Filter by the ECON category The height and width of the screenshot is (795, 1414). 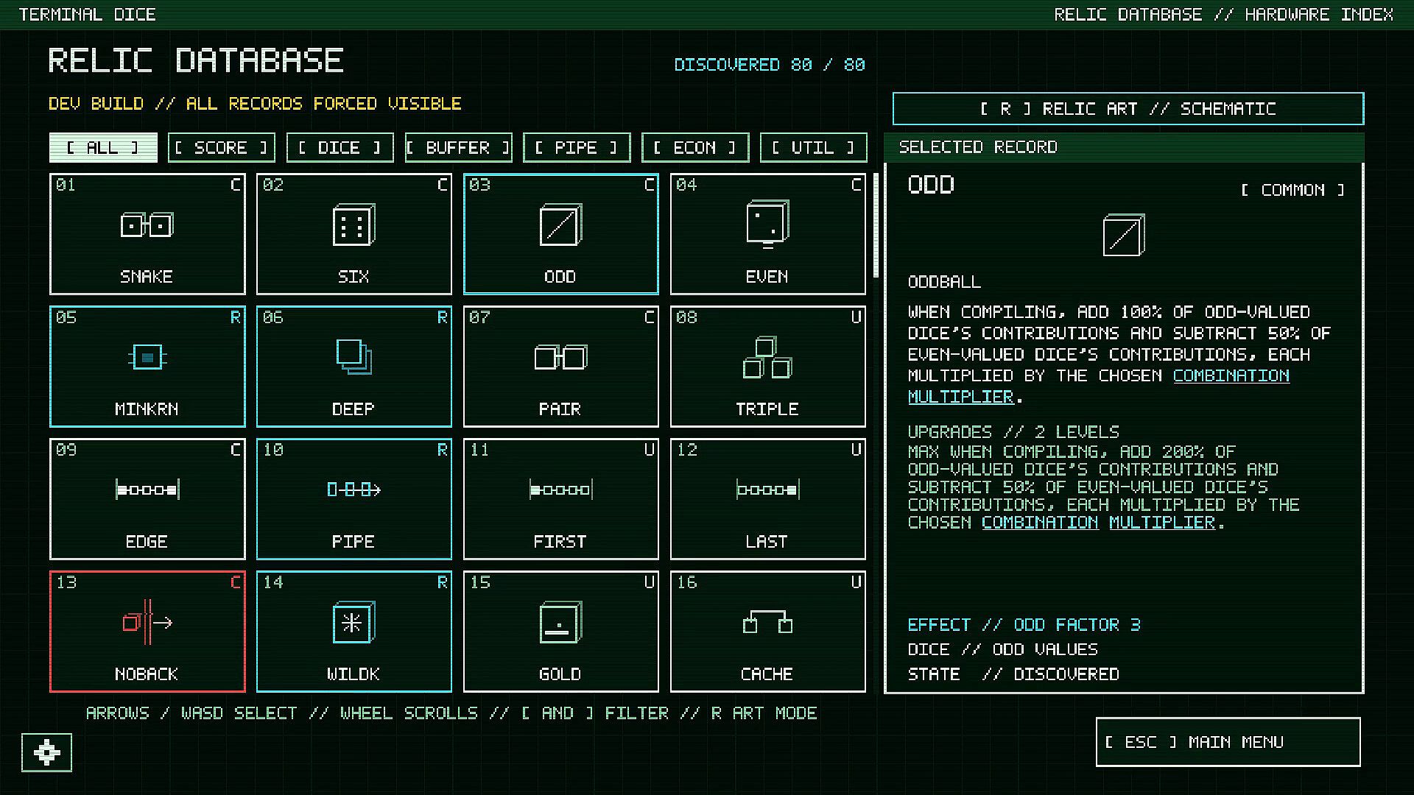click(695, 148)
